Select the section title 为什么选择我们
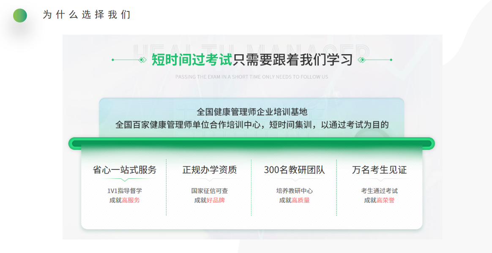The width and height of the screenshot is (492, 253). [87, 15]
